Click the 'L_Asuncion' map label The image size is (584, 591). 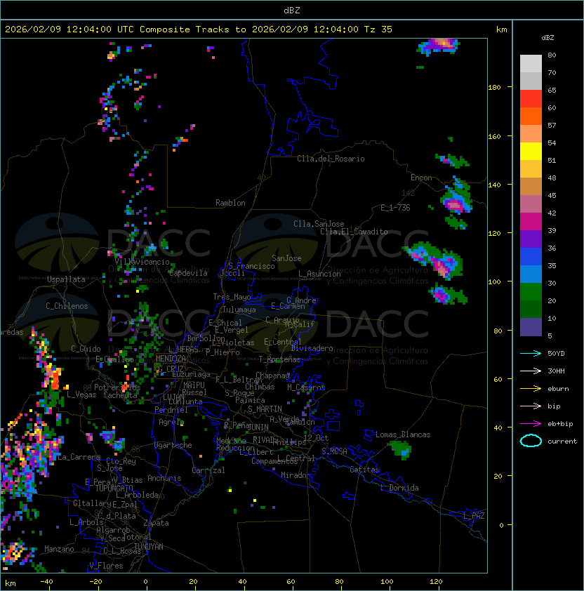coord(319,274)
